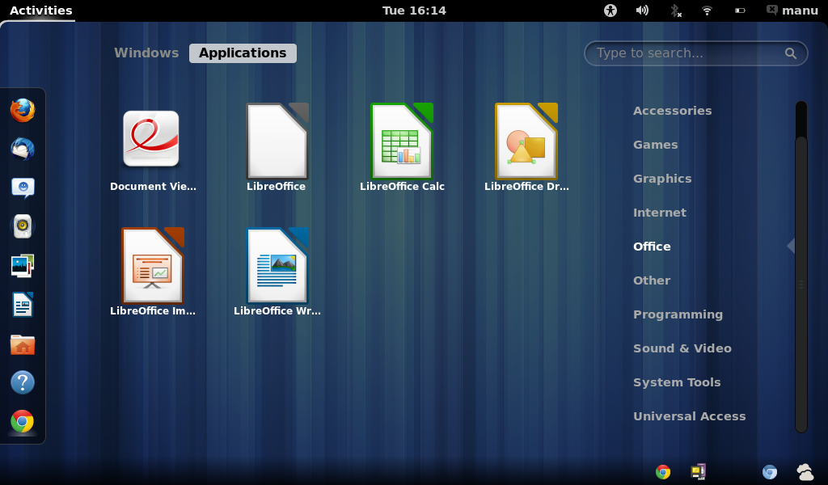The width and height of the screenshot is (828, 485).
Task: Open Chromium from the bottom tray
Action: coord(769,471)
